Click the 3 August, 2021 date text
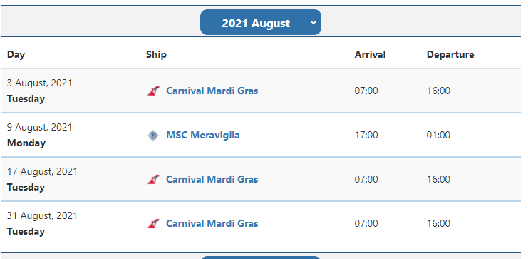 pos(39,83)
